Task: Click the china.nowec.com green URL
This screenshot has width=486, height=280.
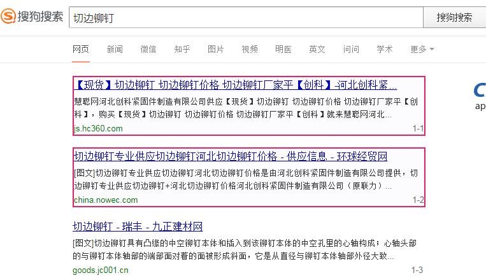Action: tap(105, 200)
